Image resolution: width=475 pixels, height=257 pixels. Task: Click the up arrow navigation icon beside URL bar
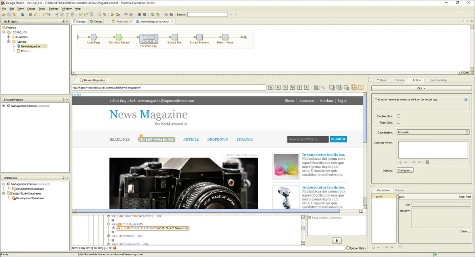click(x=299, y=87)
